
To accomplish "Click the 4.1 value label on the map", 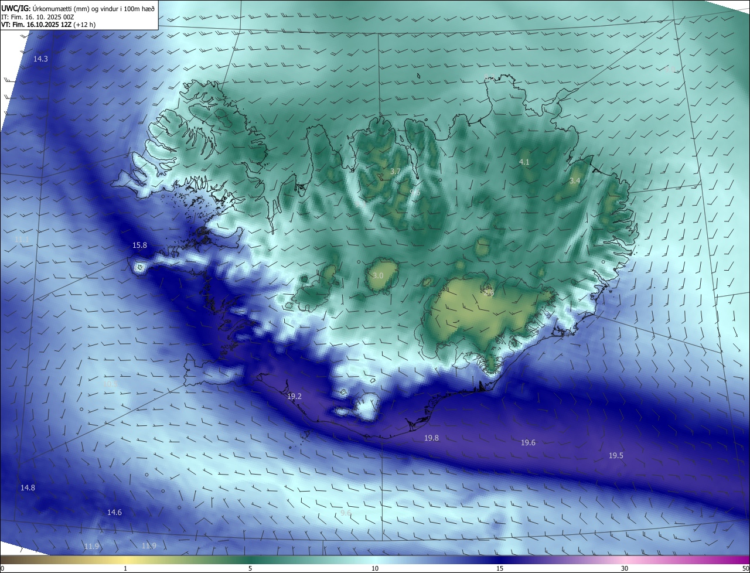I will point(524,162).
